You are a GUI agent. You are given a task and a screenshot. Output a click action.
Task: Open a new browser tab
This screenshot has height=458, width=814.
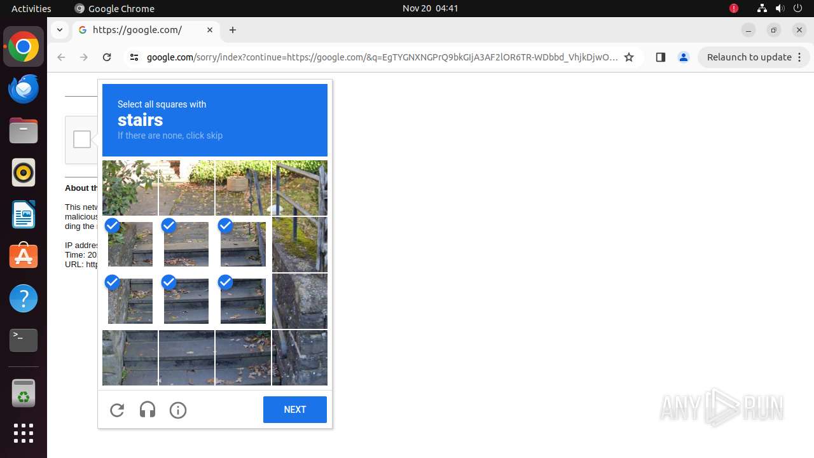(233, 30)
